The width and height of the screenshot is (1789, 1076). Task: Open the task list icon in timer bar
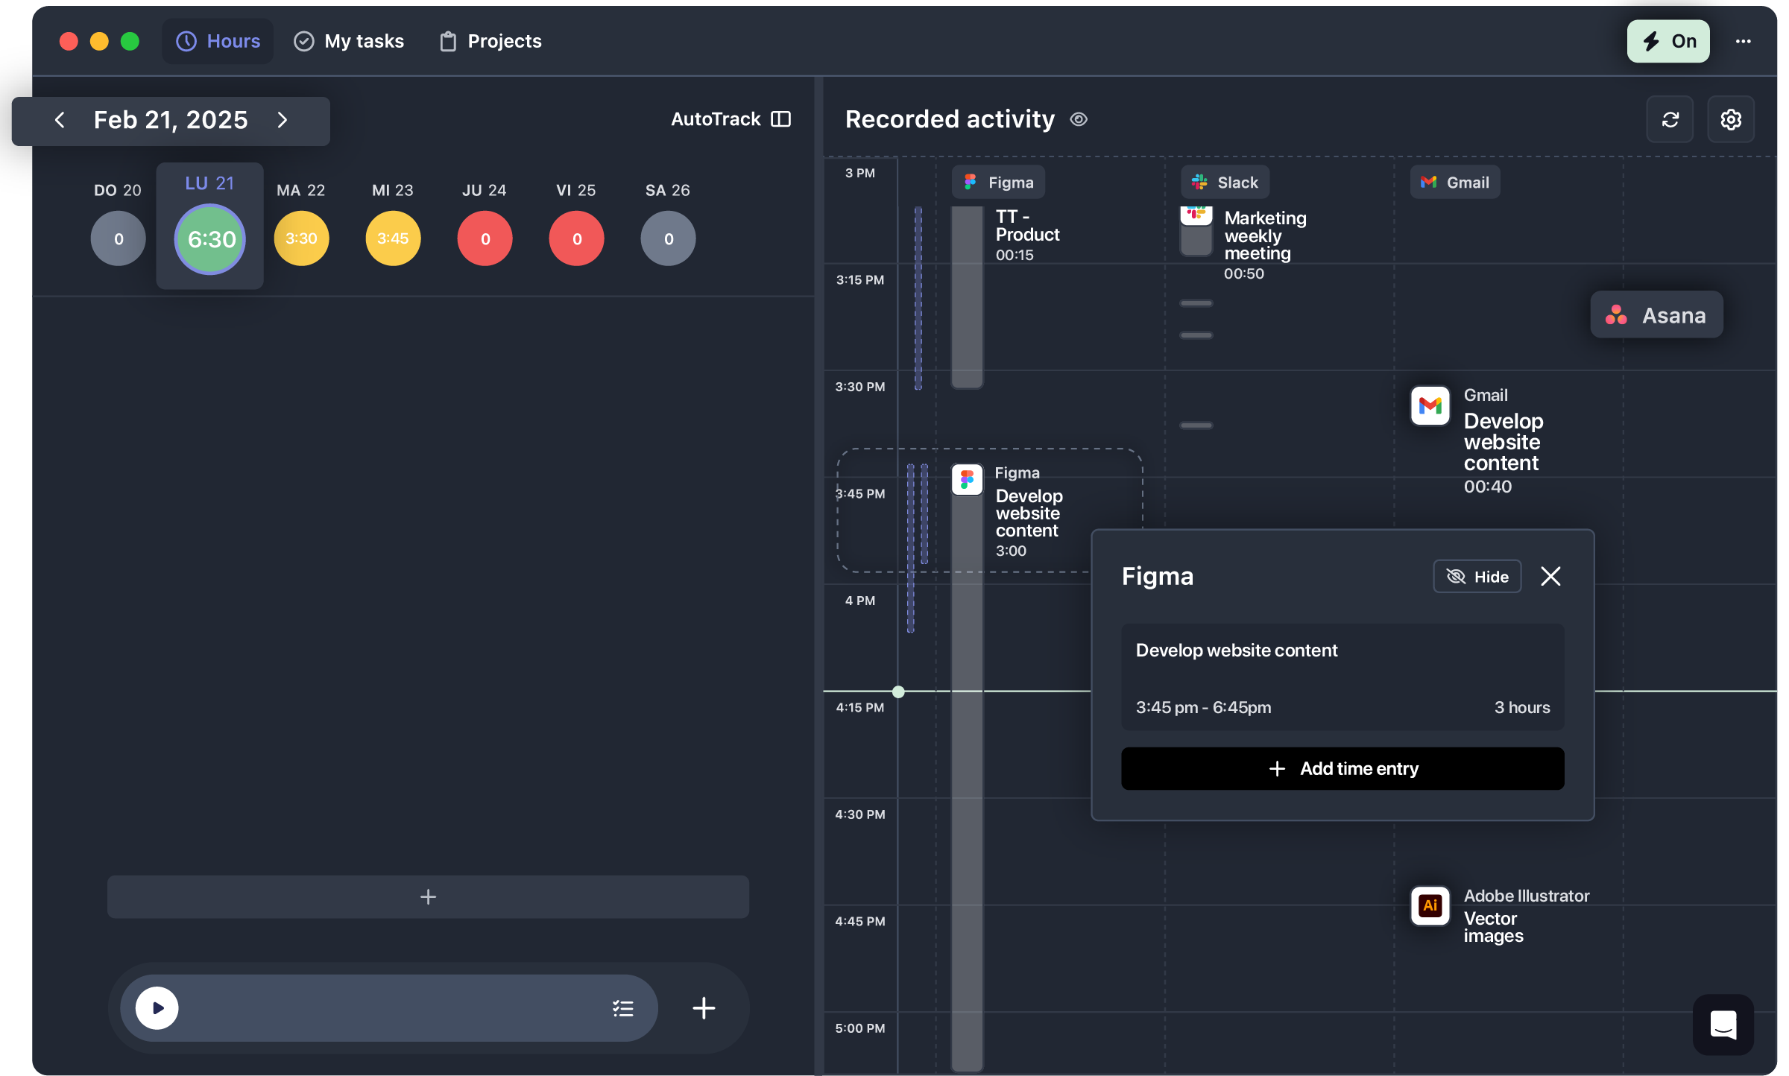623,1008
